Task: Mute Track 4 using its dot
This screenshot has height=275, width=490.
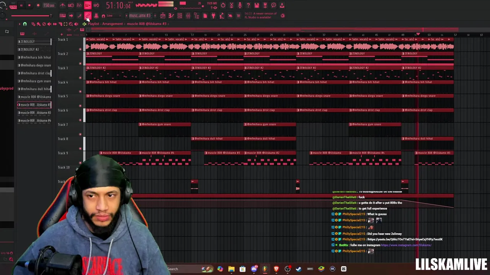Action: 80,92
